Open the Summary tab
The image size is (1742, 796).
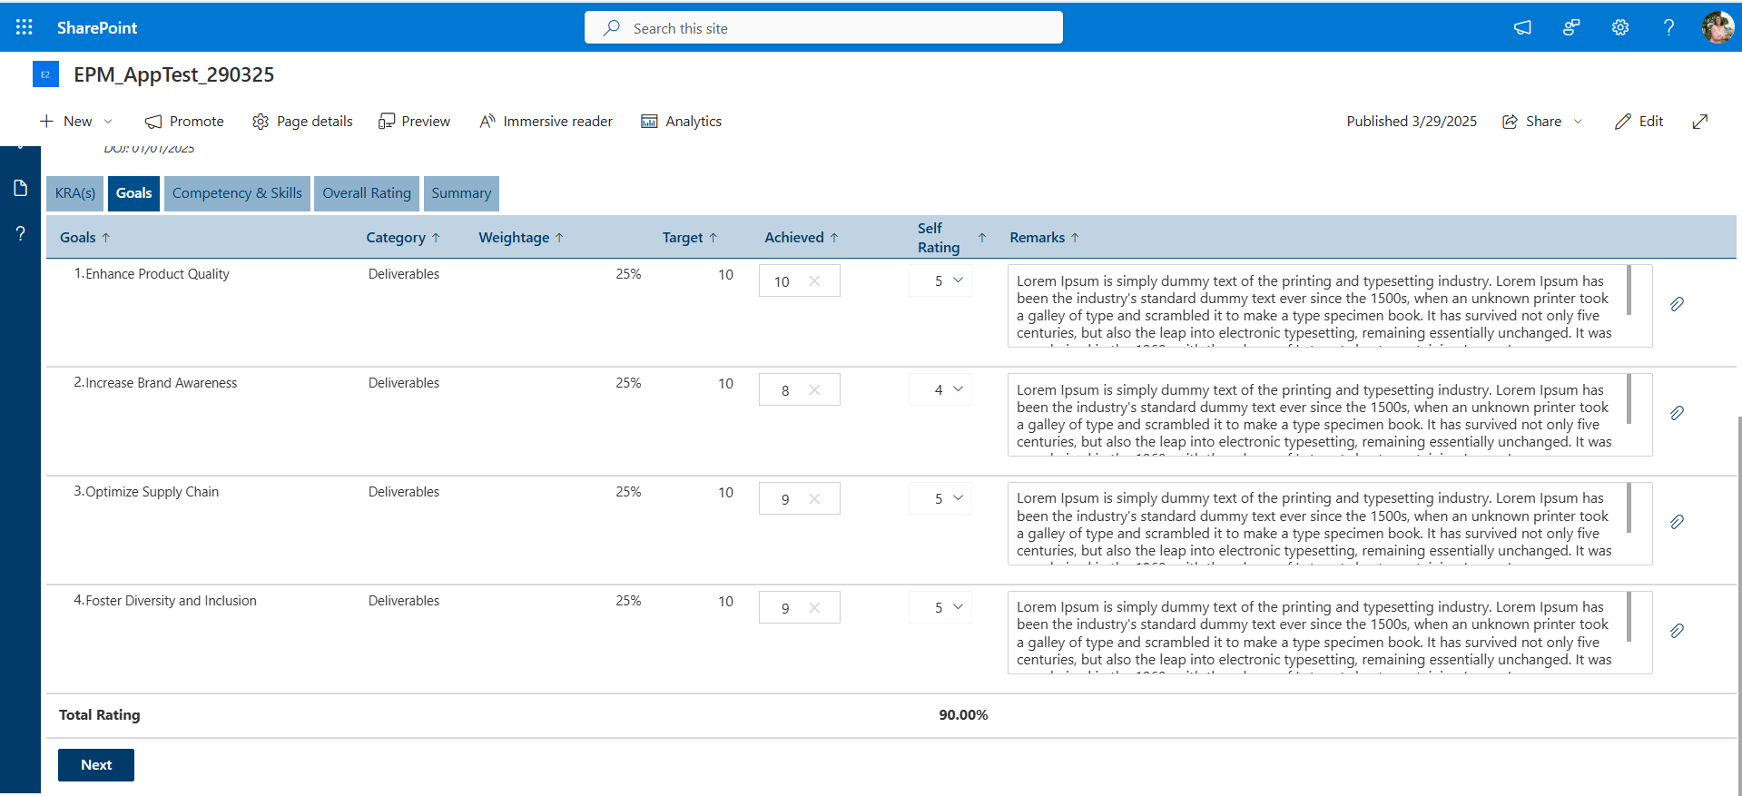tap(461, 193)
